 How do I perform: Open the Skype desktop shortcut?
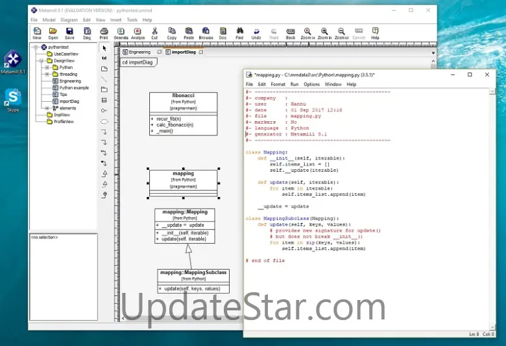tap(13, 100)
